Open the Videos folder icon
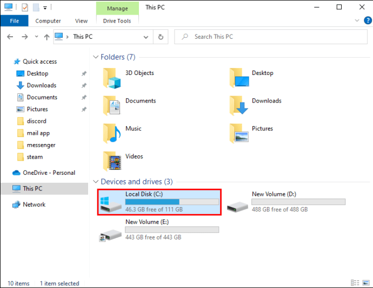This screenshot has height=288, width=373. point(112,161)
